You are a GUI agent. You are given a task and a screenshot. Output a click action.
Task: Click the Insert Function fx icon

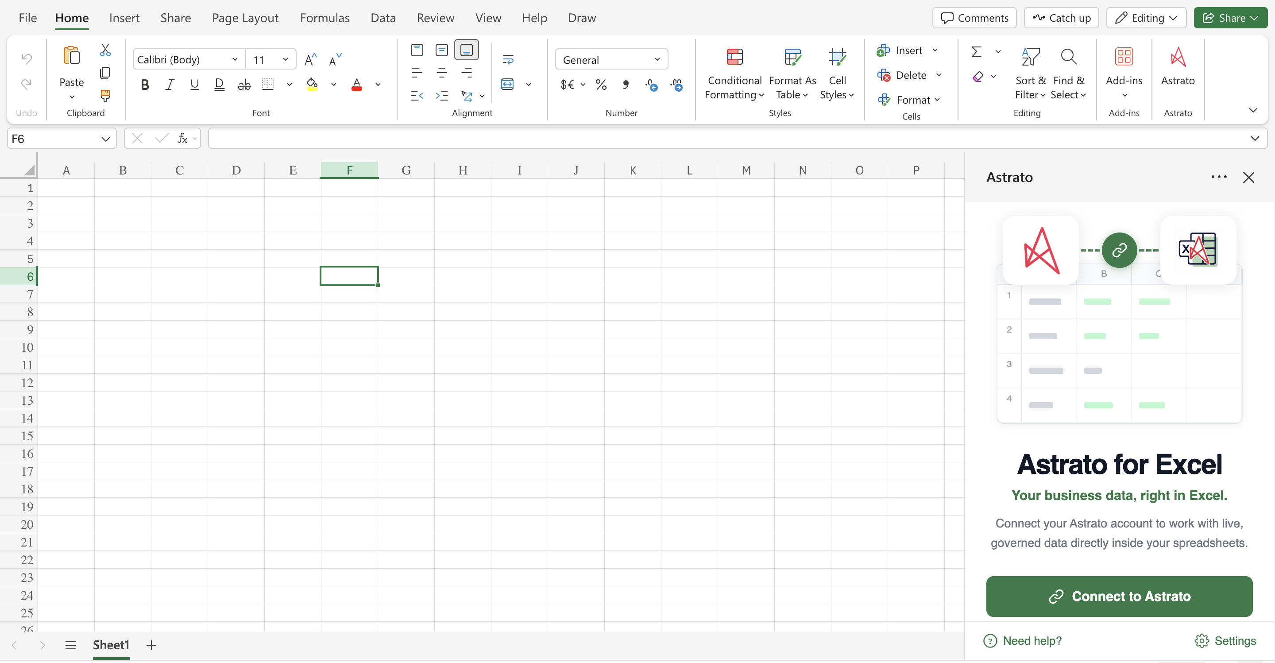(182, 139)
